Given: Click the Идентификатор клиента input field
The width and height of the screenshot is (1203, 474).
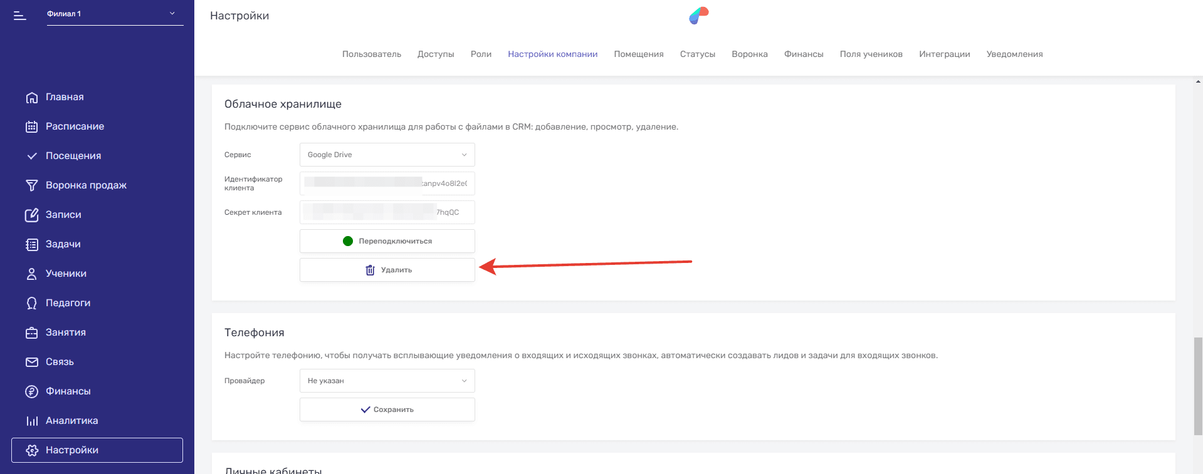Looking at the screenshot, I should (387, 183).
